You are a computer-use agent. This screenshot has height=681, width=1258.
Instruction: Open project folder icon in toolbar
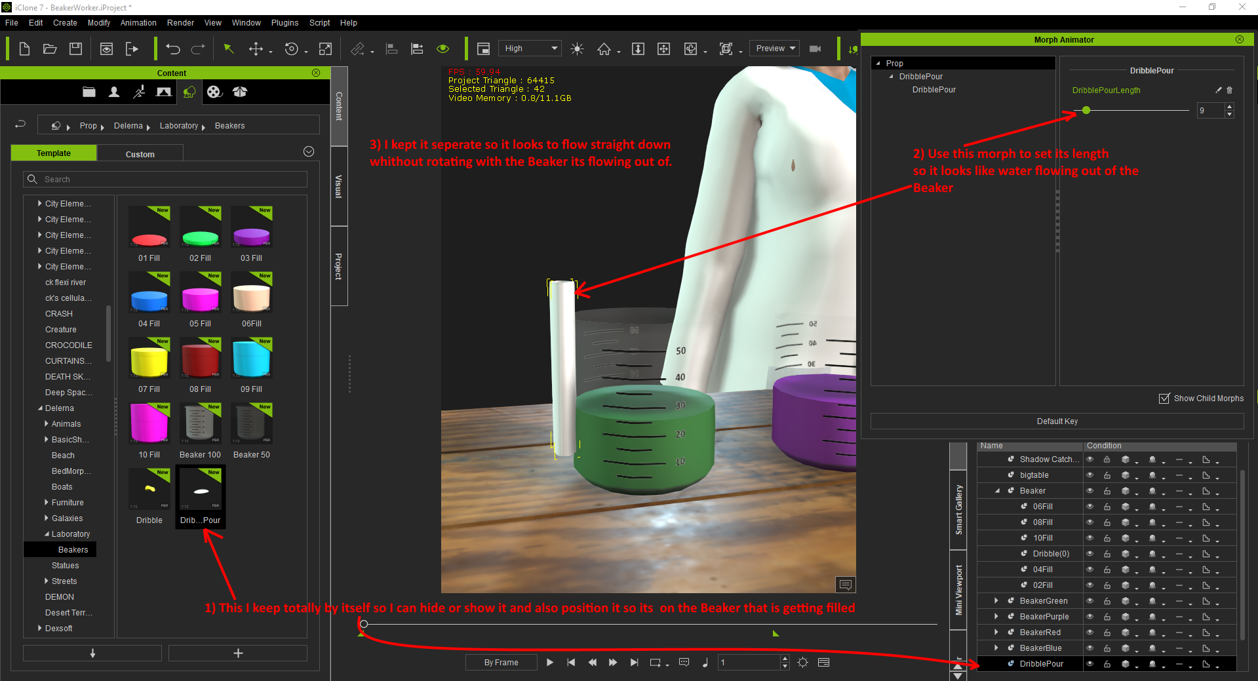[50, 49]
